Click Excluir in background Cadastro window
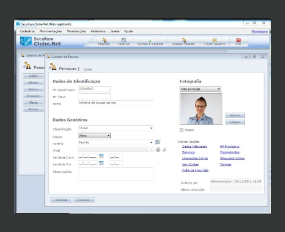Screen dimensions: 285x232 (x=33, y=89)
